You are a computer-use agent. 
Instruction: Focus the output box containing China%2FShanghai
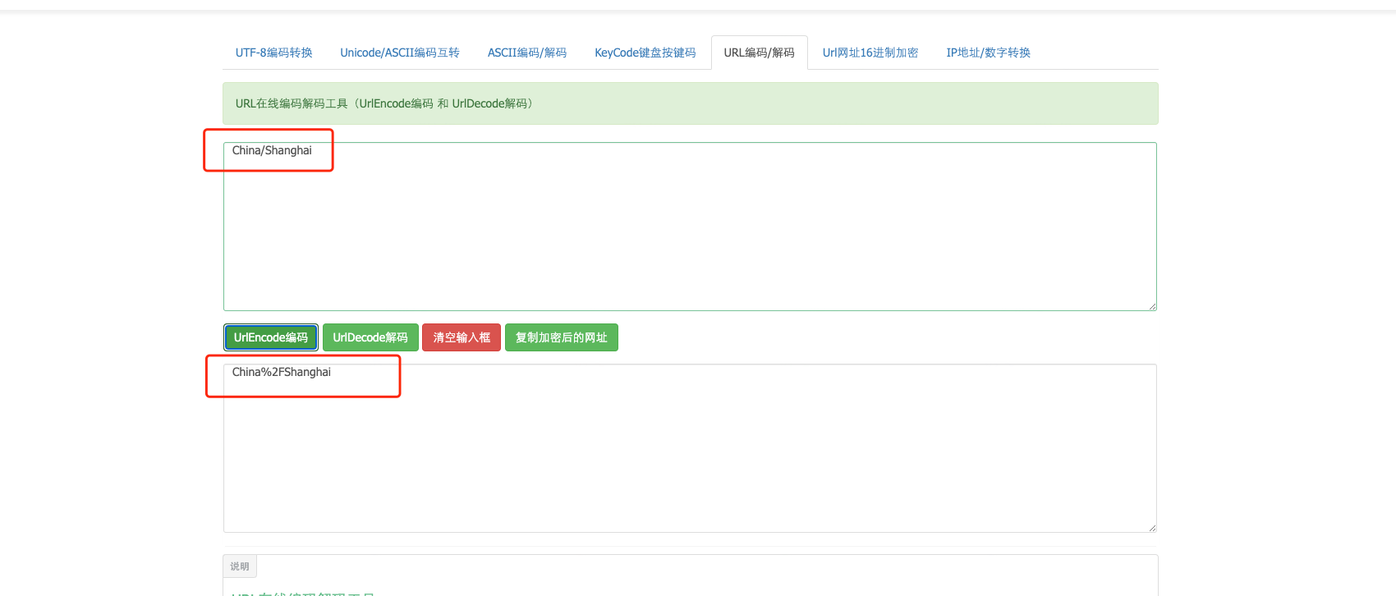[x=690, y=448]
